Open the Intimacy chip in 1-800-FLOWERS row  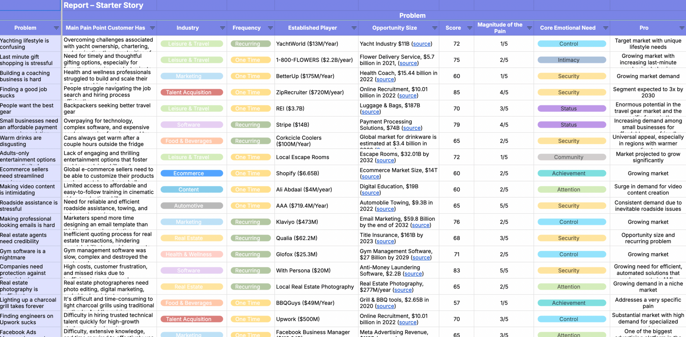point(572,60)
